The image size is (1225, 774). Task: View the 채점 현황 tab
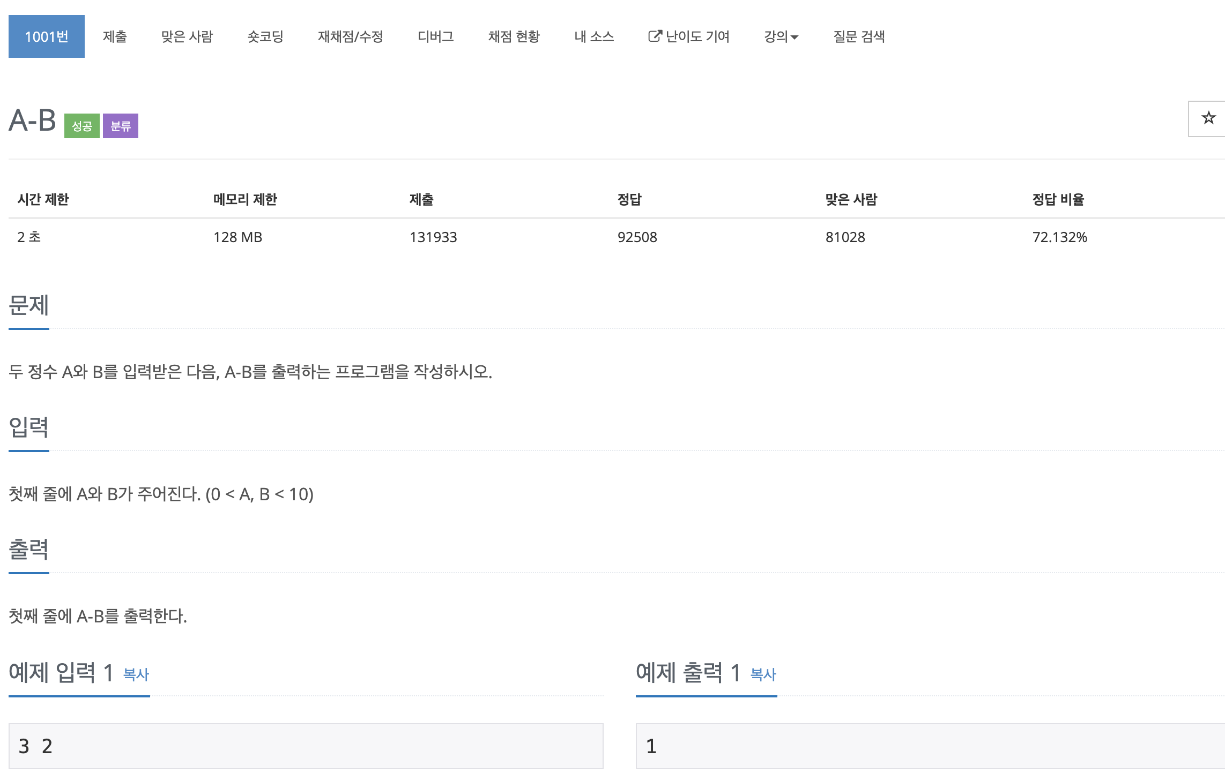514,36
